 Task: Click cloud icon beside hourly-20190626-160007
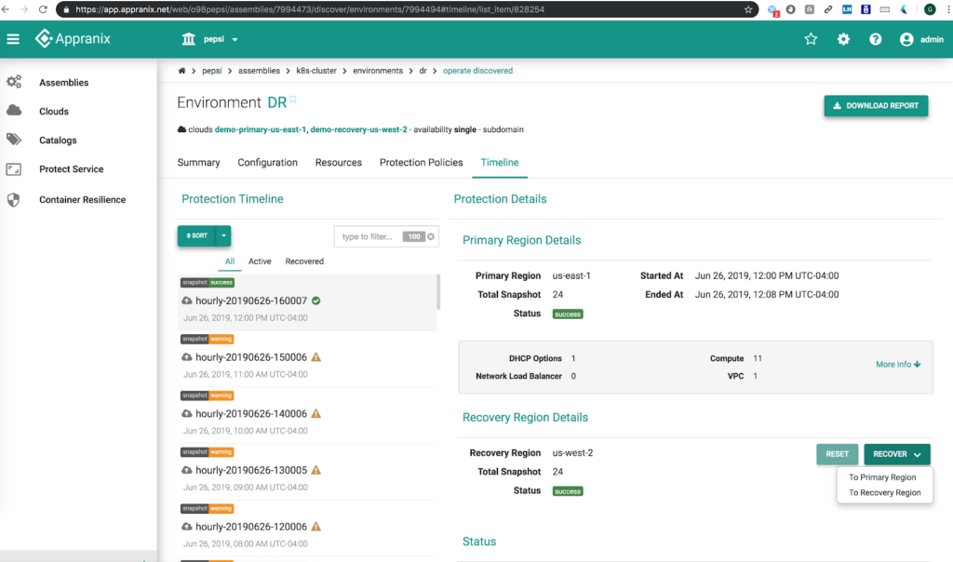pyautogui.click(x=186, y=301)
